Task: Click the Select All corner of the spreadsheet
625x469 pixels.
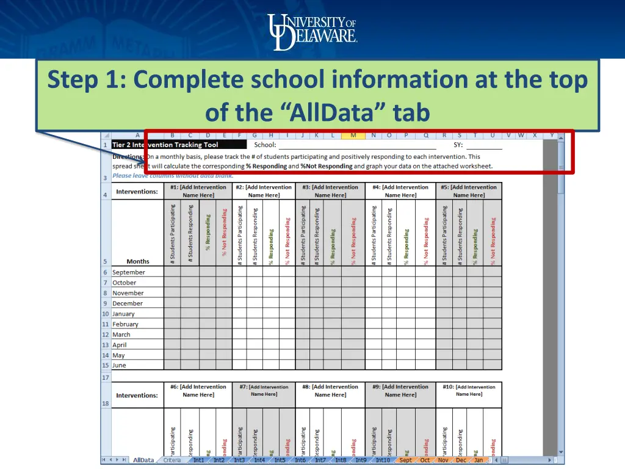Action: click(x=106, y=135)
